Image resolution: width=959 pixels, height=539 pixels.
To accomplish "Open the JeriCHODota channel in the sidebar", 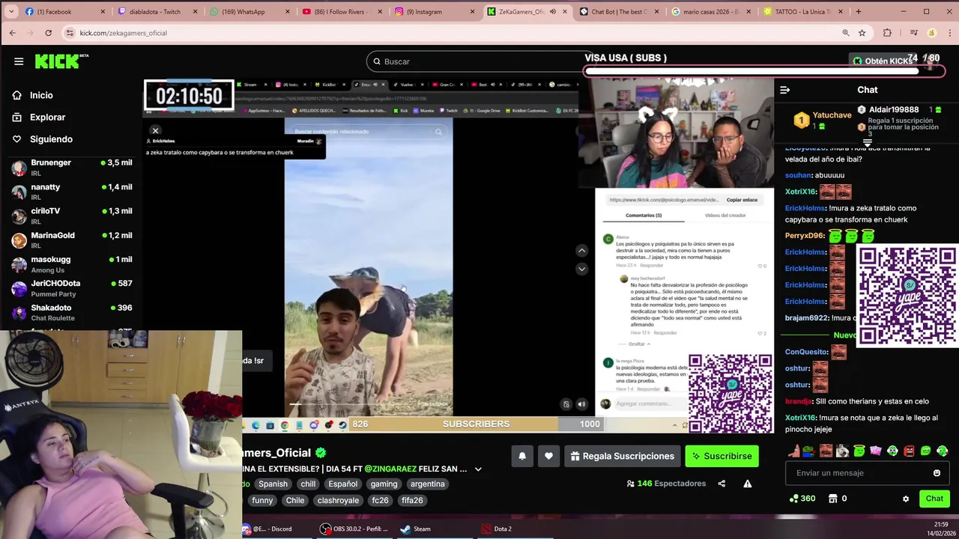I will [x=72, y=288].
